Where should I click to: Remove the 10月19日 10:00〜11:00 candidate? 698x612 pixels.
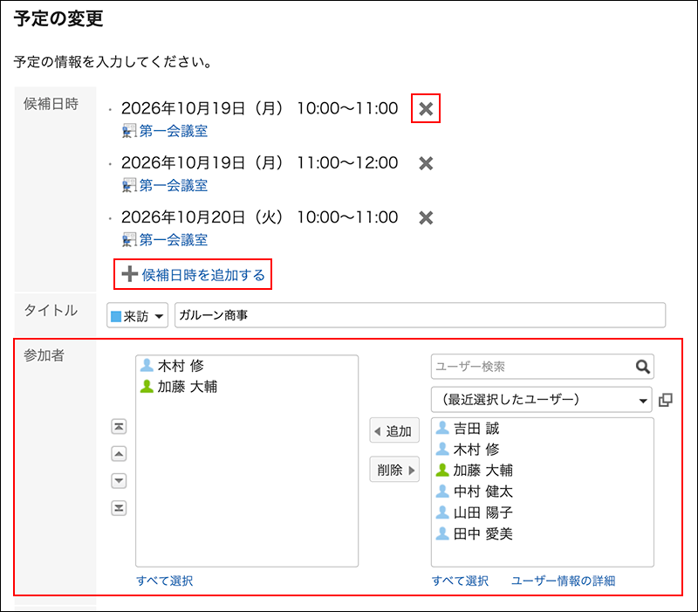(426, 108)
